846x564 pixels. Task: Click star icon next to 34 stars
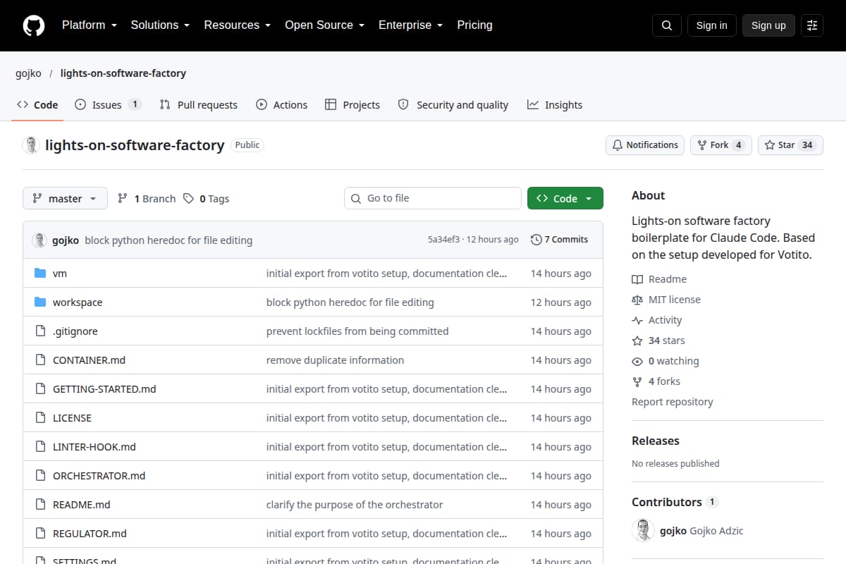(x=637, y=341)
